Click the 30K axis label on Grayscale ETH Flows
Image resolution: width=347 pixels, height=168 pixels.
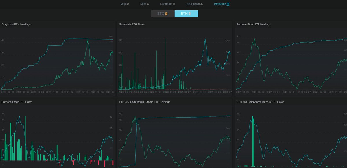pos(228,75)
